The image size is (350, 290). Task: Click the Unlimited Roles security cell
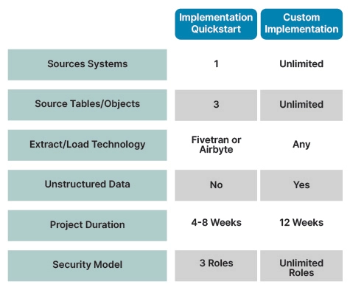[x=301, y=266]
